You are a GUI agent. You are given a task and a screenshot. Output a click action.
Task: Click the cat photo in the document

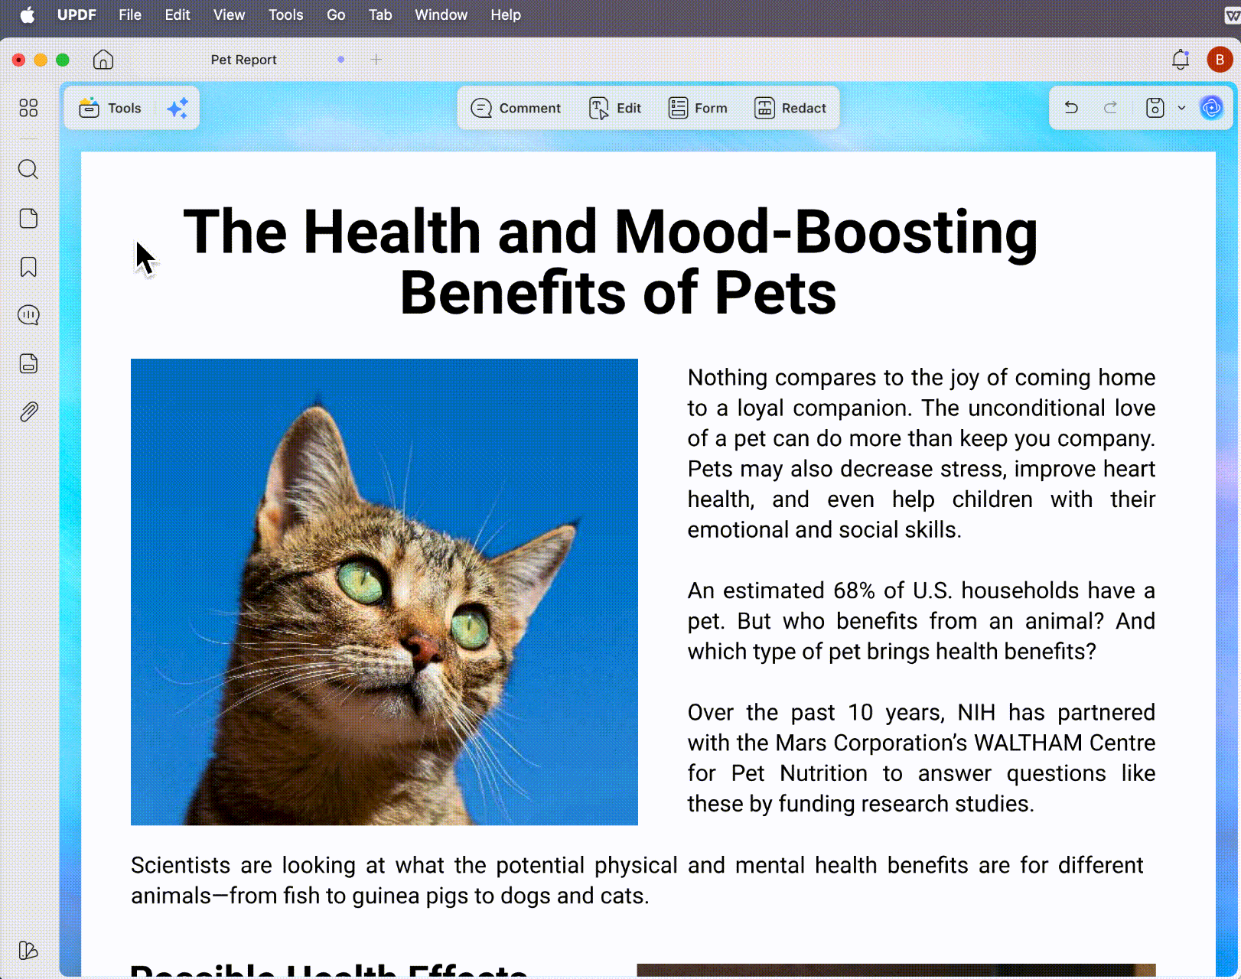point(384,592)
